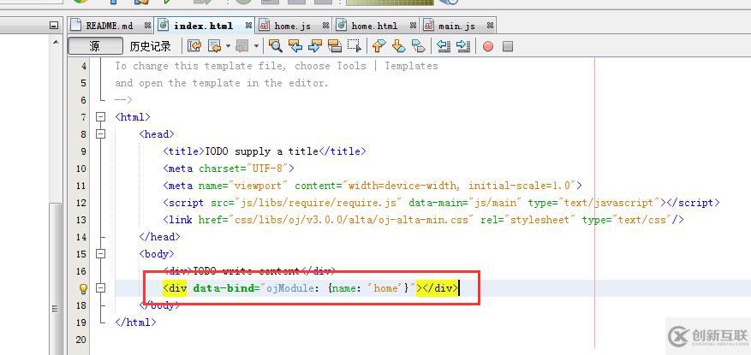The image size is (751, 355).
Task: Click the README.md file type icon
Action: (75, 26)
